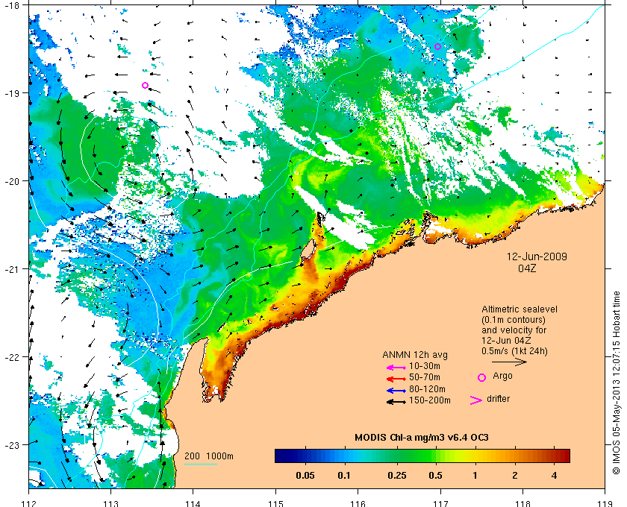The height and width of the screenshot is (507, 627).
Task: Click the '(0.1m contours)' legend line
Action: point(514,320)
